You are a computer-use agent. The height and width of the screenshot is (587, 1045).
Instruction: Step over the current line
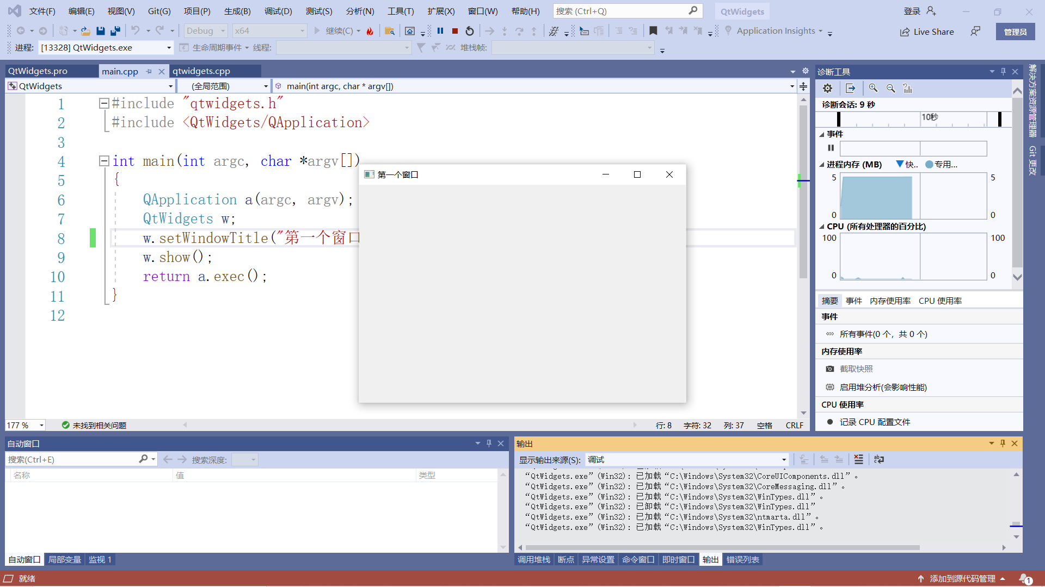coord(519,31)
